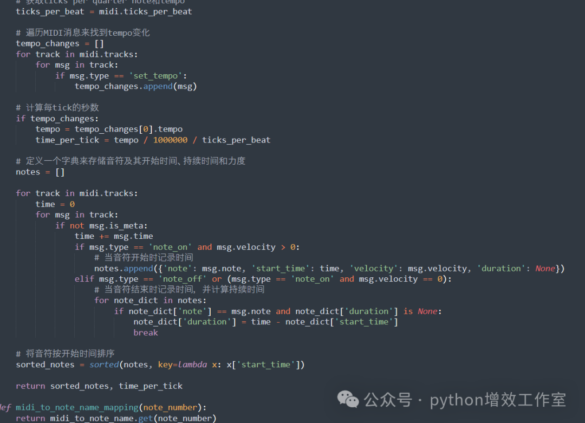Click 'sorted_notes =' at start of sort line
The width and height of the screenshot is (585, 423).
click(x=50, y=365)
